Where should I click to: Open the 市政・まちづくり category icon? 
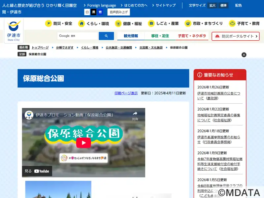pyautogui.click(x=188, y=23)
